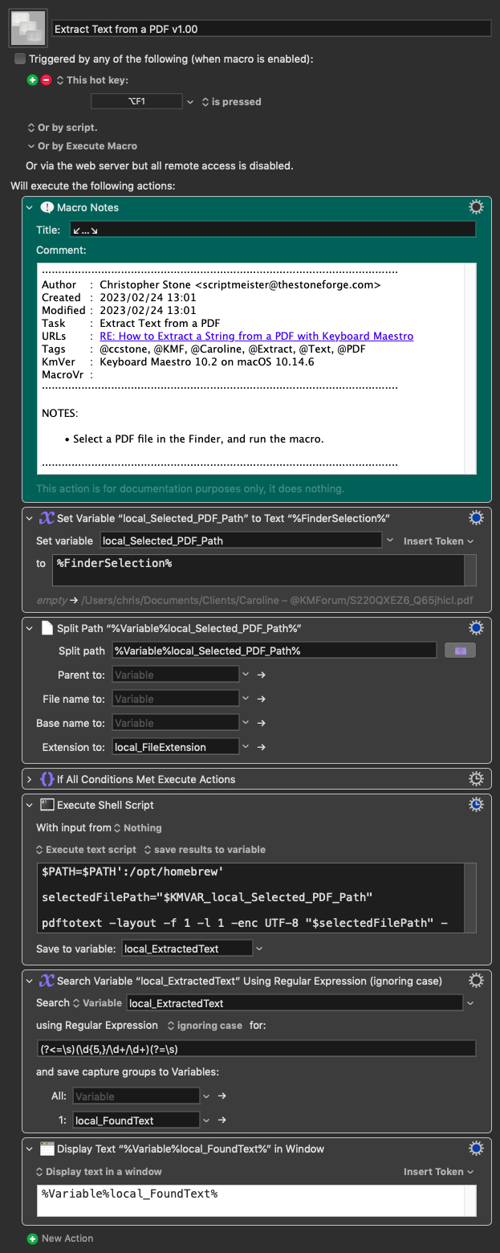Collapse the Macro Notes action

click(x=30, y=207)
